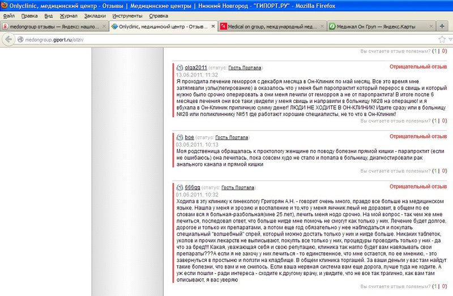The width and height of the screenshot is (453, 296).
Task: Open 666qq user profile link
Action: 193,187
